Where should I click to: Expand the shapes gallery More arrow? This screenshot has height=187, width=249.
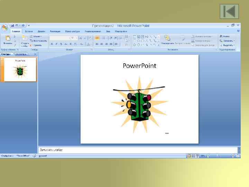coord(159,45)
